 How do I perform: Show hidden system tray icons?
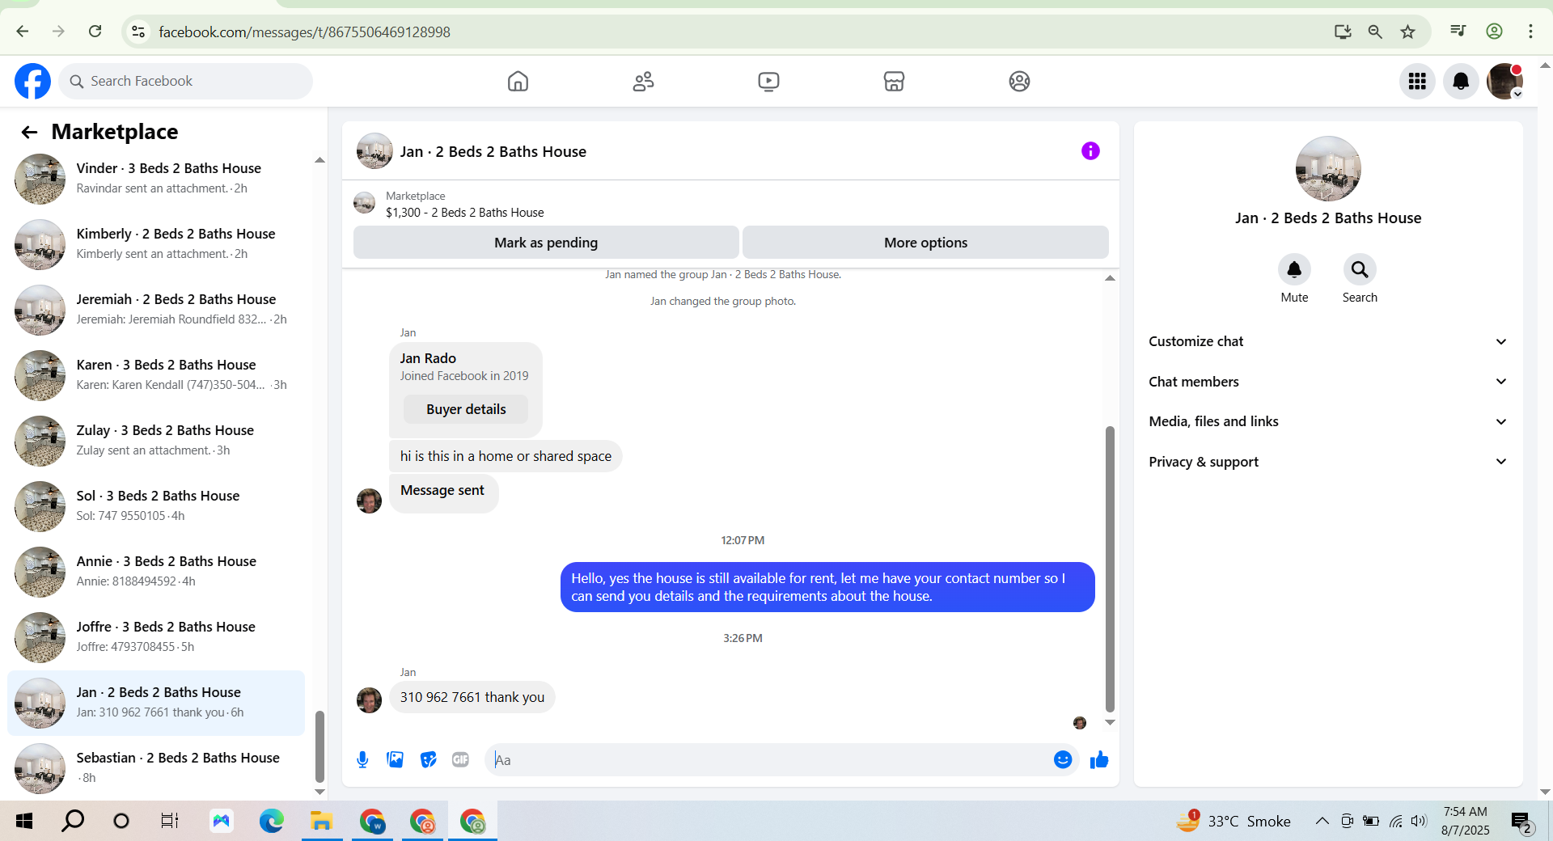coord(1322,822)
